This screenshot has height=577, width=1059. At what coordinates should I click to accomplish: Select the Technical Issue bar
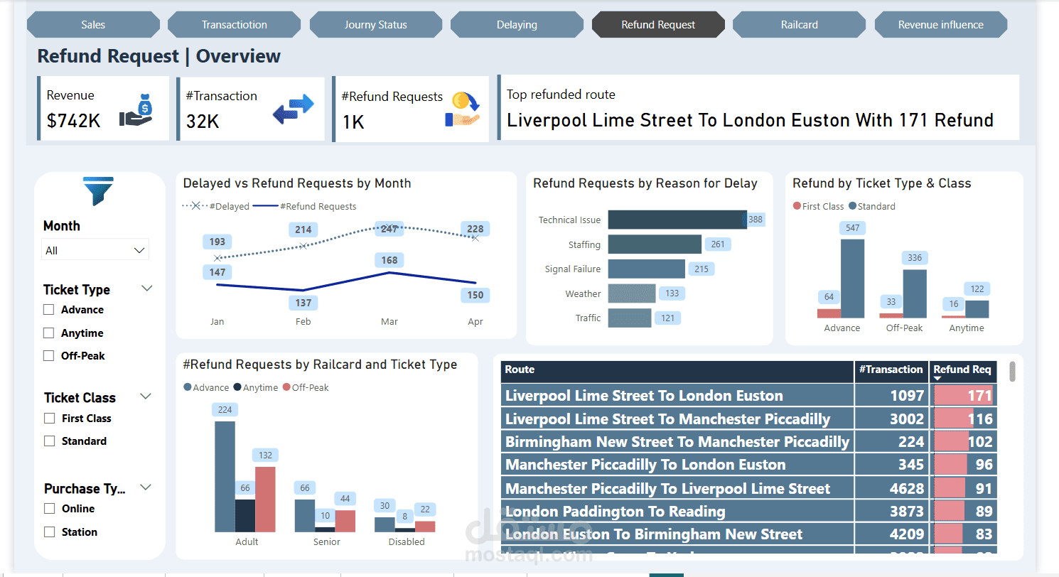(x=677, y=220)
